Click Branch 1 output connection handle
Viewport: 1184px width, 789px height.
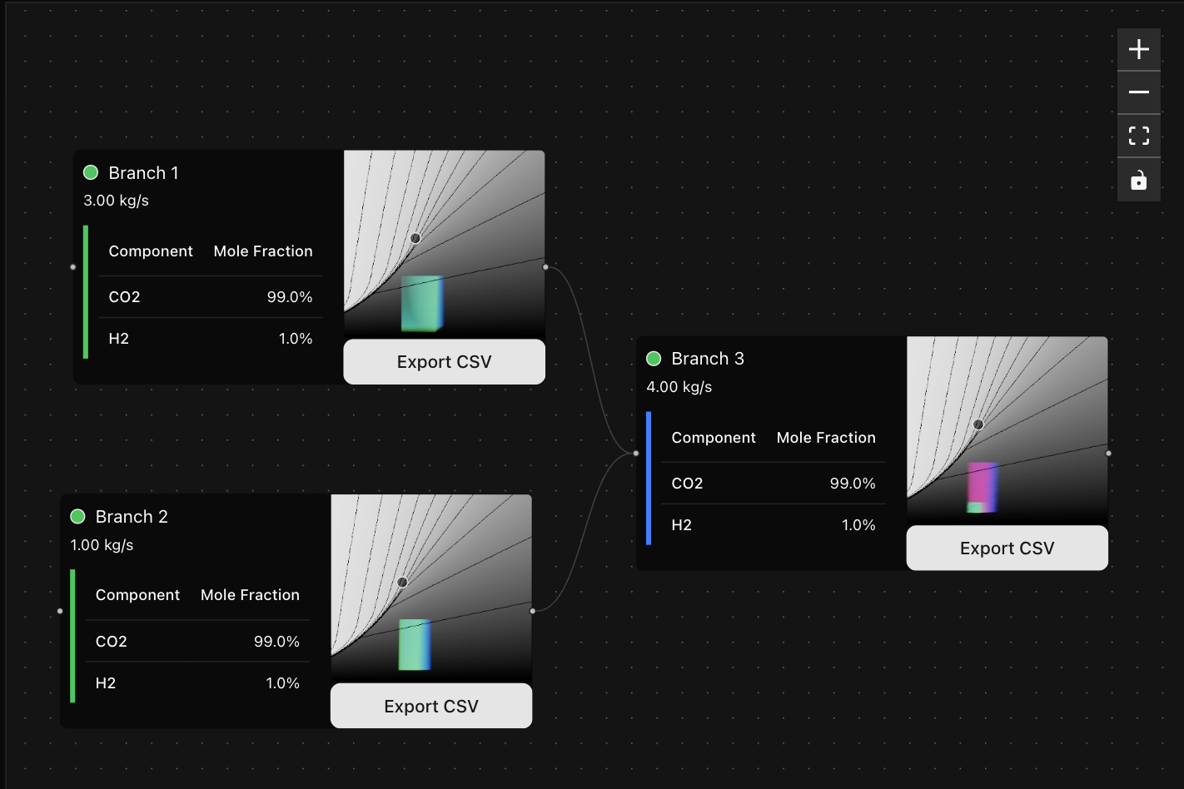click(x=545, y=267)
